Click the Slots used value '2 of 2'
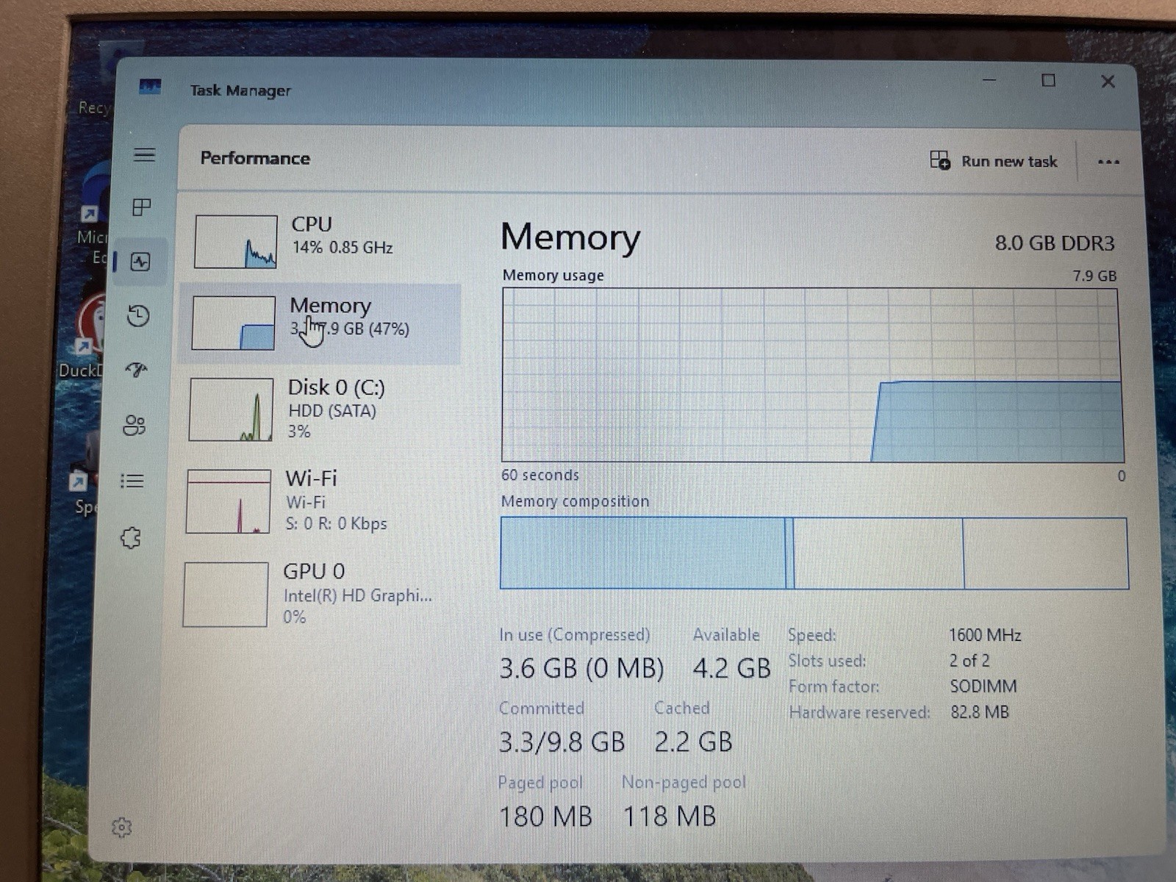 click(x=969, y=661)
